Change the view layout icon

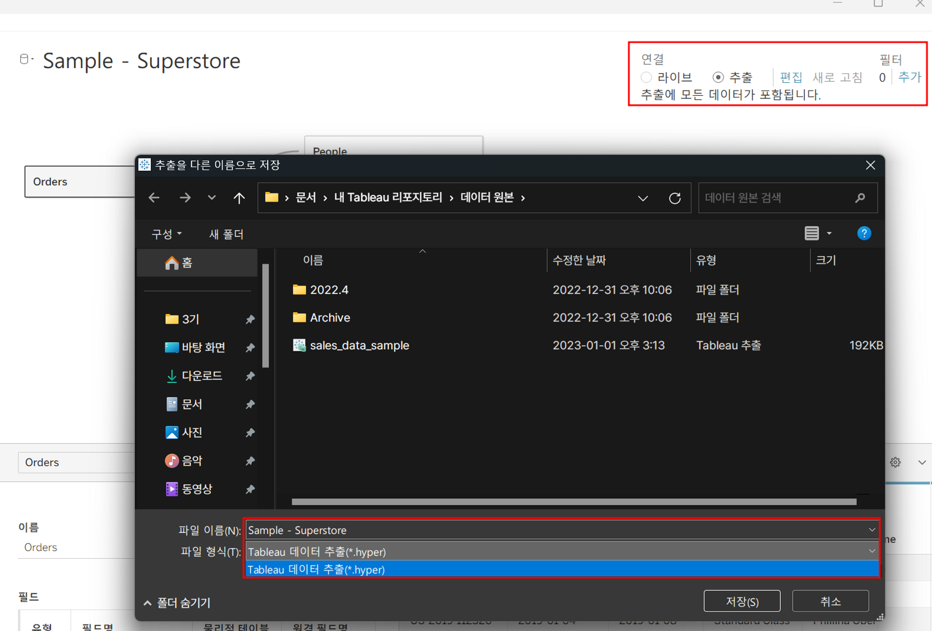click(812, 233)
